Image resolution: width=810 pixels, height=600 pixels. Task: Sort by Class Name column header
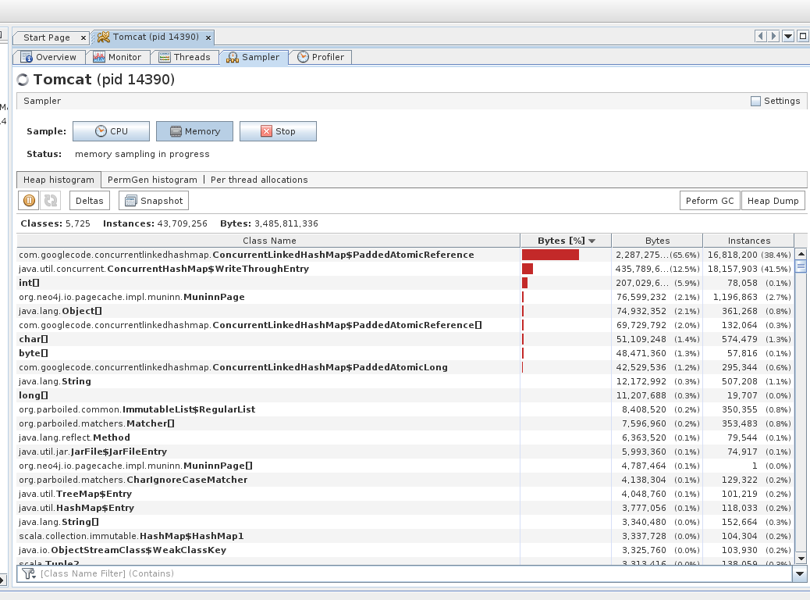click(268, 241)
